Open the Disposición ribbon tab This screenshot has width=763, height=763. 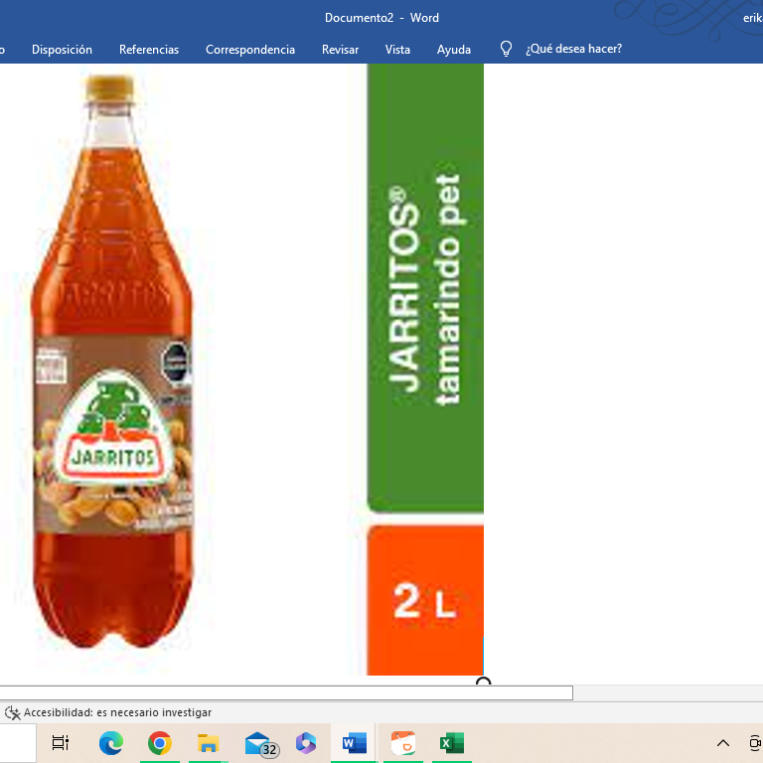(62, 50)
